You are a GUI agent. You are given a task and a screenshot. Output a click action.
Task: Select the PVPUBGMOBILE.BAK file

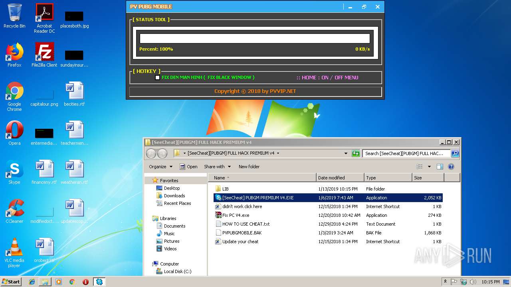pos(328,233)
